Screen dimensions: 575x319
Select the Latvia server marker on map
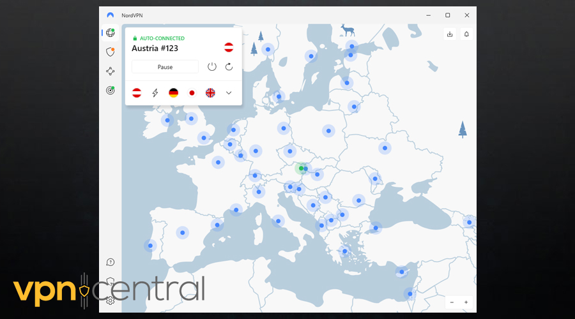click(x=347, y=83)
